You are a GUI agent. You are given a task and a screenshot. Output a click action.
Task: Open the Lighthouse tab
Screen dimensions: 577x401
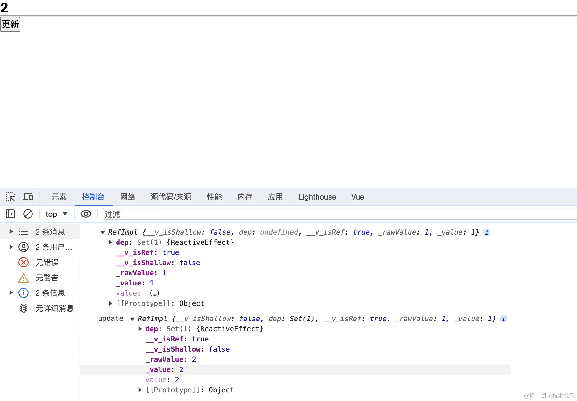[x=317, y=197]
